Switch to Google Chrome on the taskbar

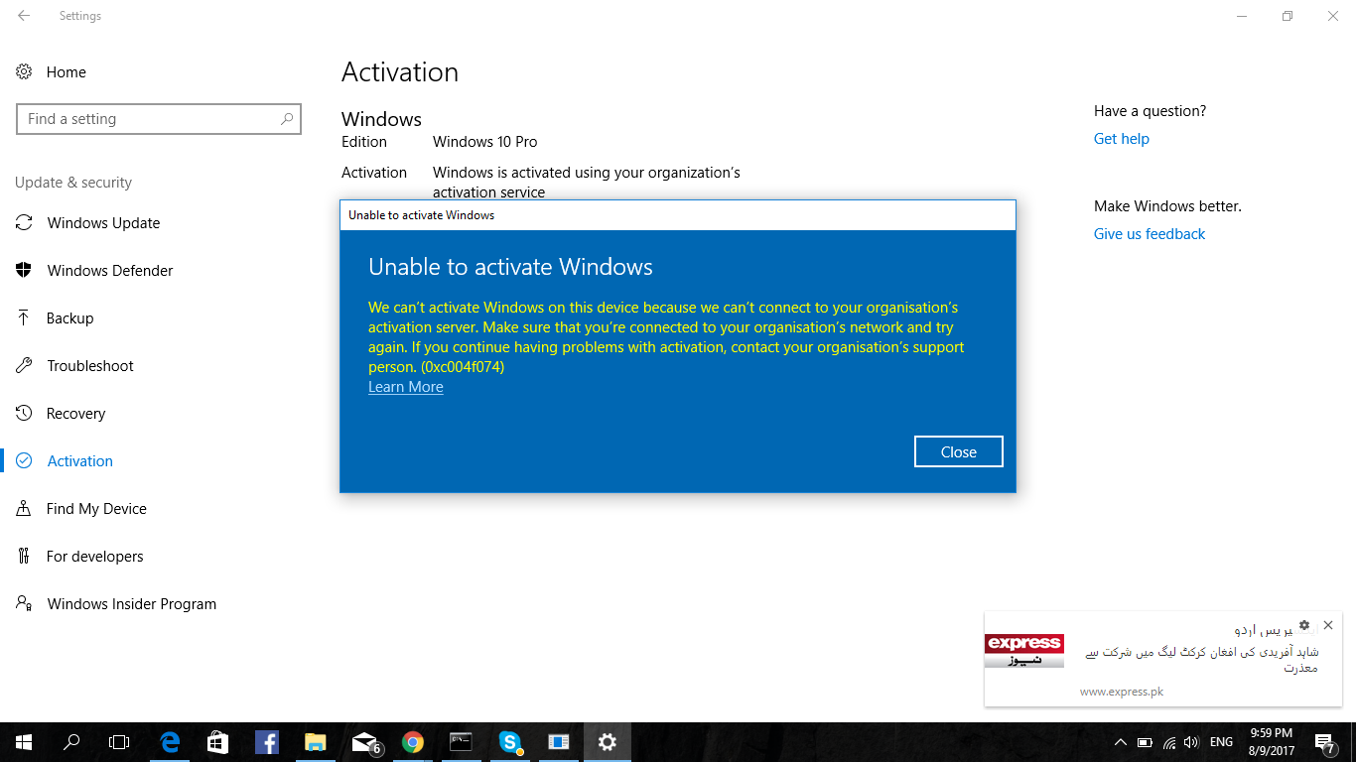(413, 742)
